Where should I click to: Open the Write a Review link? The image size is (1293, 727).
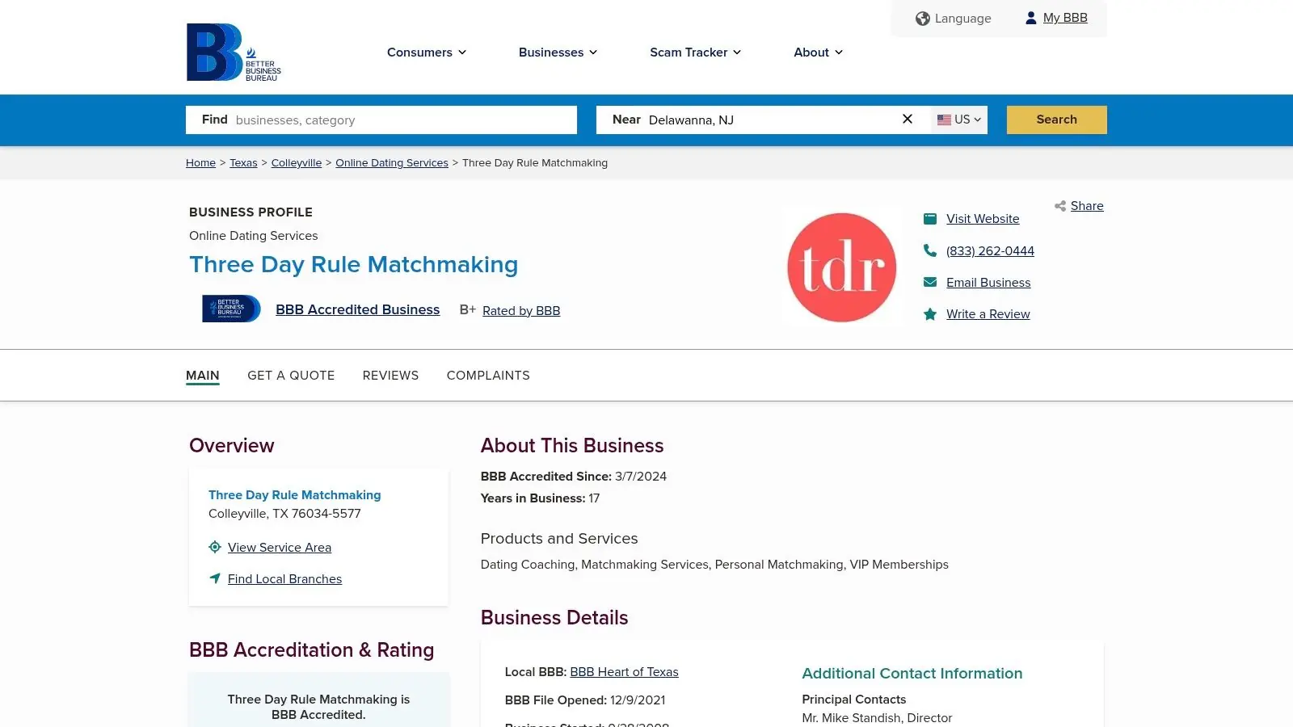tap(988, 314)
